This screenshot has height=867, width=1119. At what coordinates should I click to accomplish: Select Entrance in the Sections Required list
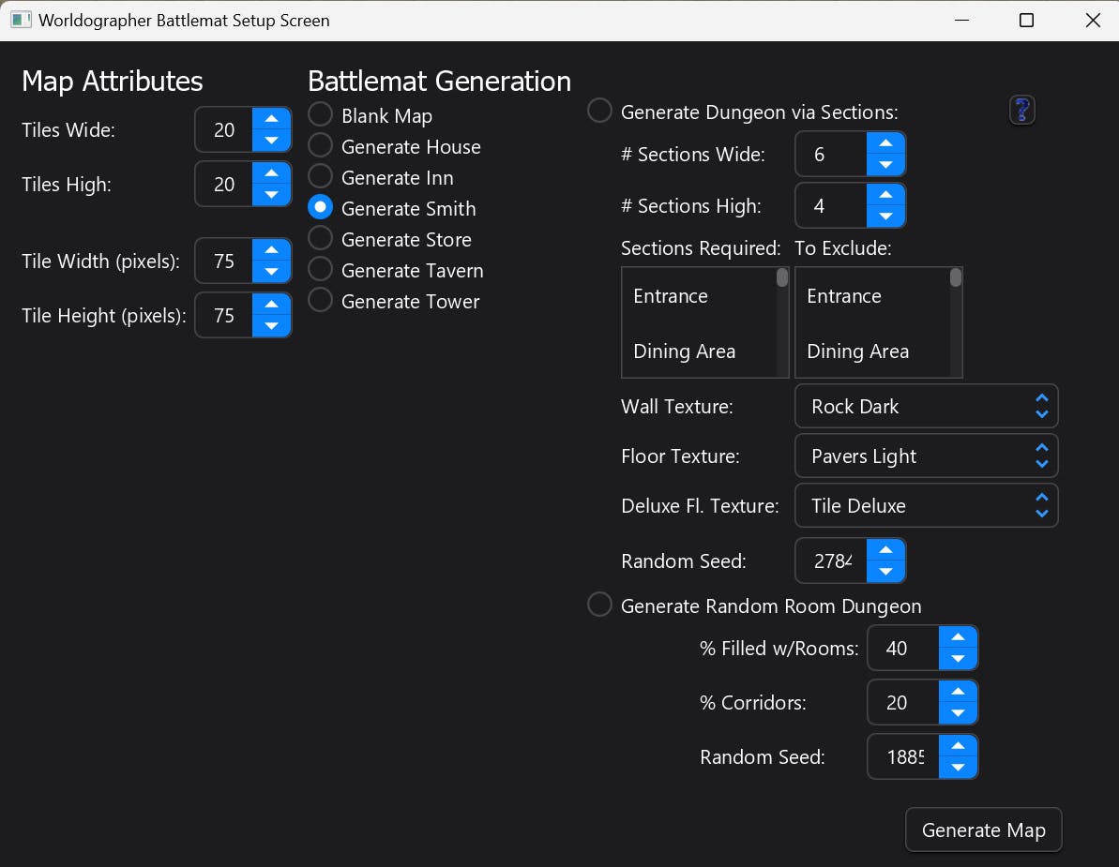coord(670,296)
